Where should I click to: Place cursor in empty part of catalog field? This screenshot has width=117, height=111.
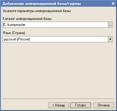tap(67, 25)
